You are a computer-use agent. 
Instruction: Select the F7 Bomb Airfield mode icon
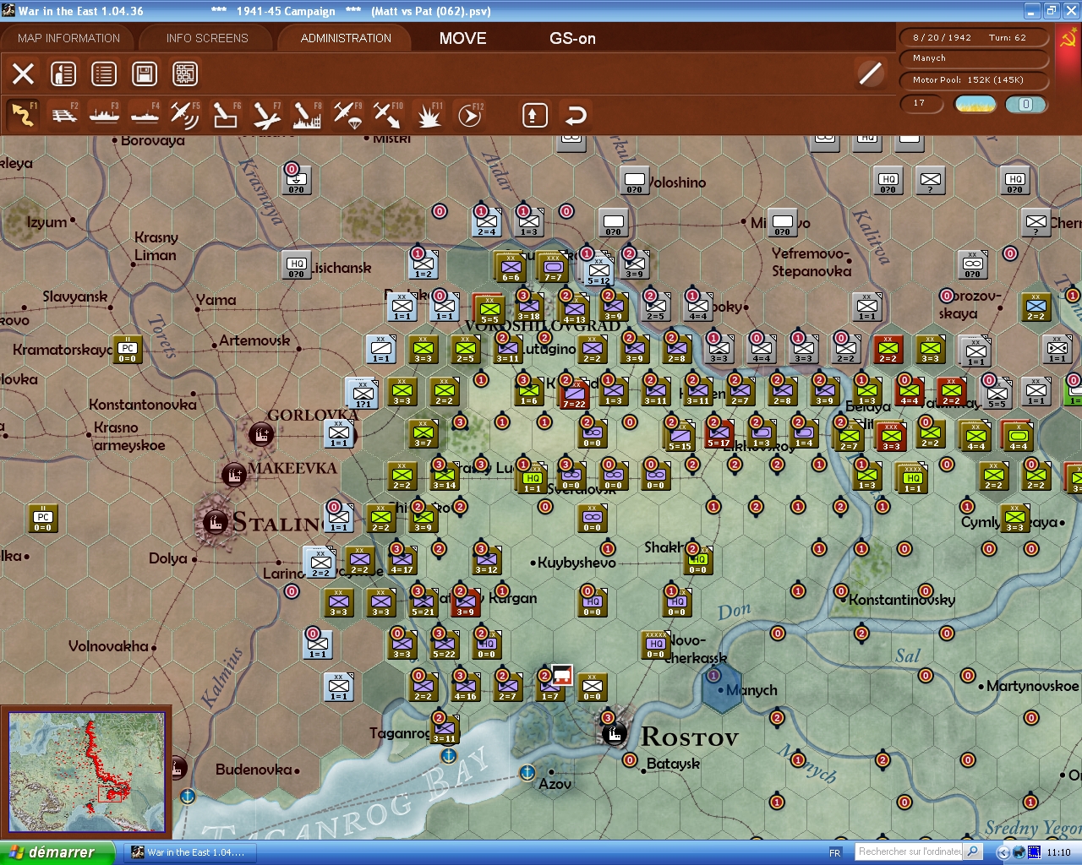click(x=266, y=115)
